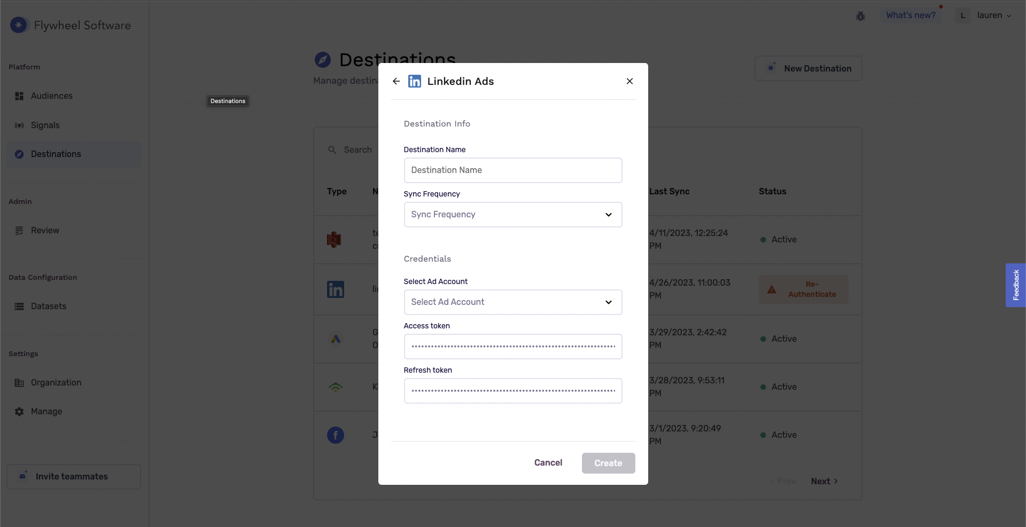
Task: Click the Audiences grid icon
Action: pyautogui.click(x=19, y=96)
